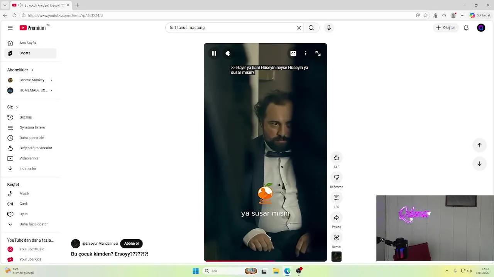Image resolution: width=494 pixels, height=277 pixels.
Task: Expand Daha fazla göster
Action: (x=30, y=224)
